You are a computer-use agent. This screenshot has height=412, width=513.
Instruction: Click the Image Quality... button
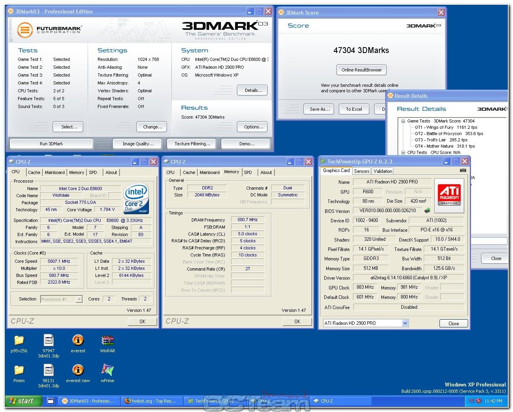click(x=138, y=144)
